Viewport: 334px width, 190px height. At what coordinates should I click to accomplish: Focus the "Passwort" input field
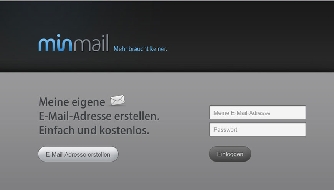(x=258, y=129)
